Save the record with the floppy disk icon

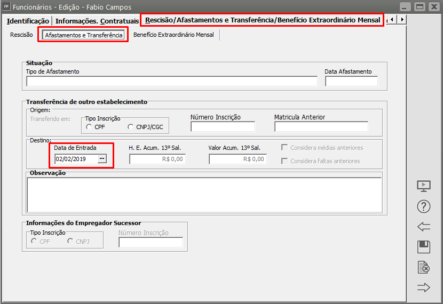(423, 247)
